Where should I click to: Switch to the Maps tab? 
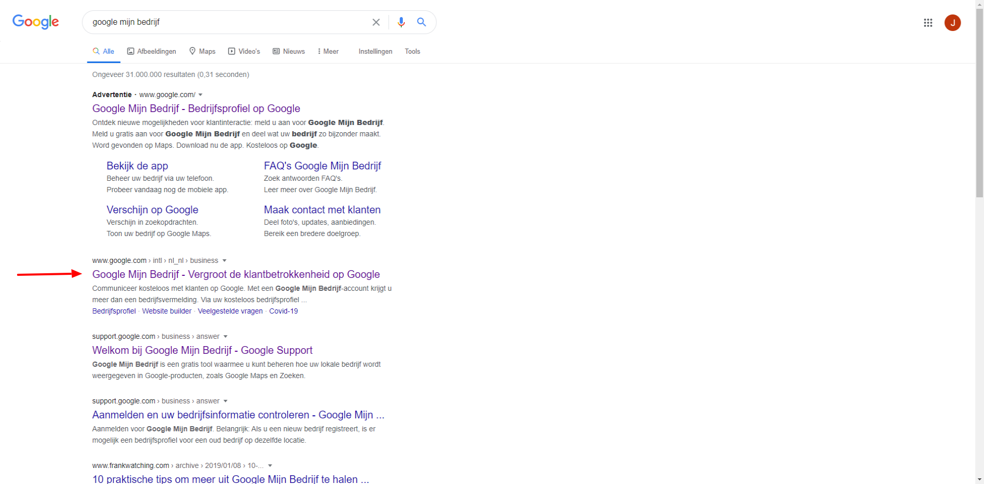202,51
